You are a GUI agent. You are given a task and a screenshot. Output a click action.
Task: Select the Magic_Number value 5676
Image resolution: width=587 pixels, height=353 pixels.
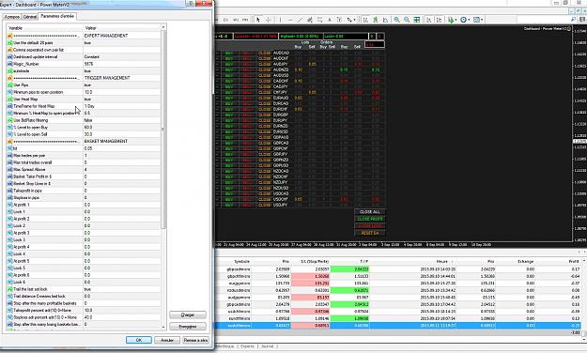click(x=121, y=64)
